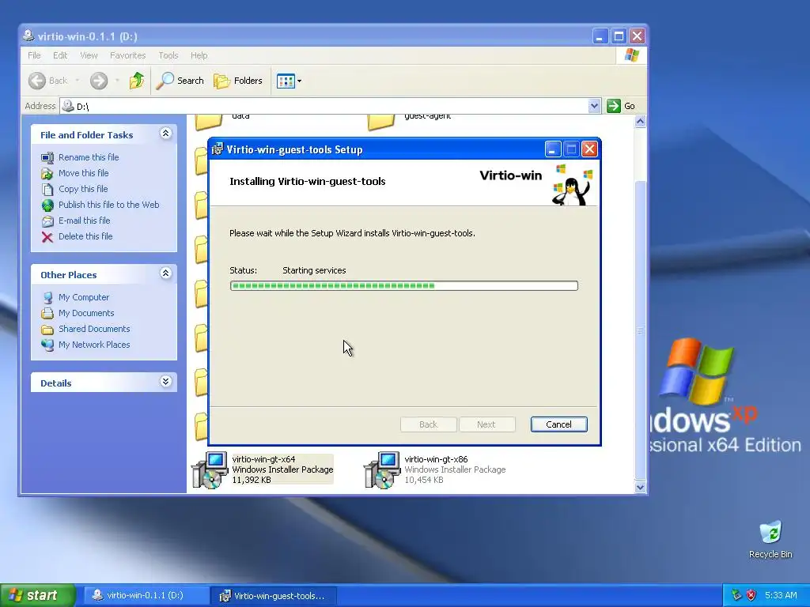
Task: Click the E-mail envelope icon
Action: (x=47, y=221)
